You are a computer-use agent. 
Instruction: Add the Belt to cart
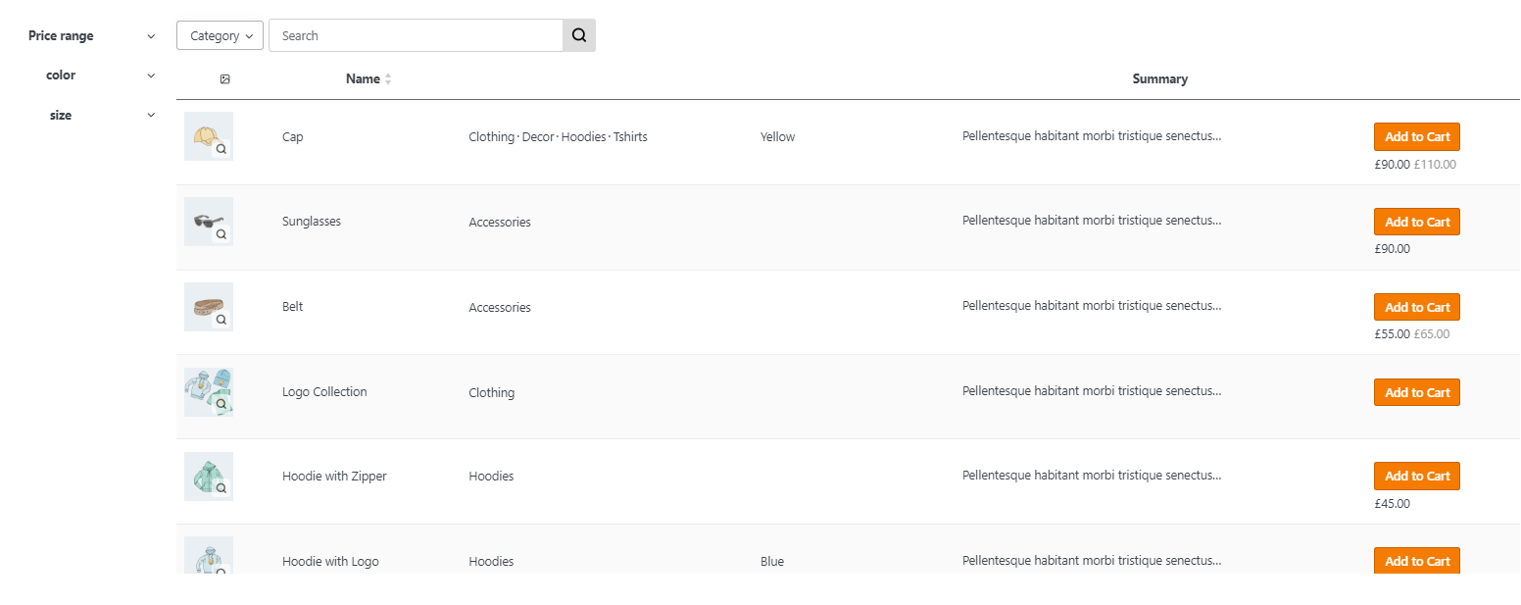click(1416, 307)
